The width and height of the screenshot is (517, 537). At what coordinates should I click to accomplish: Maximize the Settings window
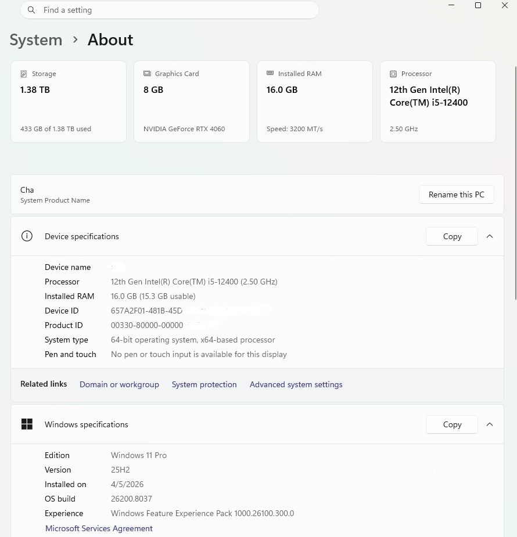coord(478,5)
